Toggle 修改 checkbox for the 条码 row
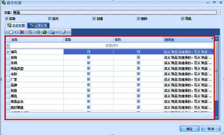 coord(139,63)
